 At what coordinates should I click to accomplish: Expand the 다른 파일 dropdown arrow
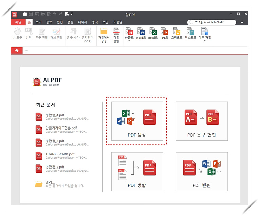[205, 41]
